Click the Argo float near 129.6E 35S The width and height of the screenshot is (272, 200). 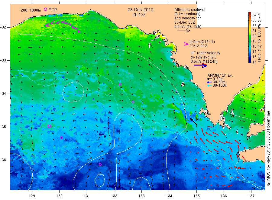49,126
